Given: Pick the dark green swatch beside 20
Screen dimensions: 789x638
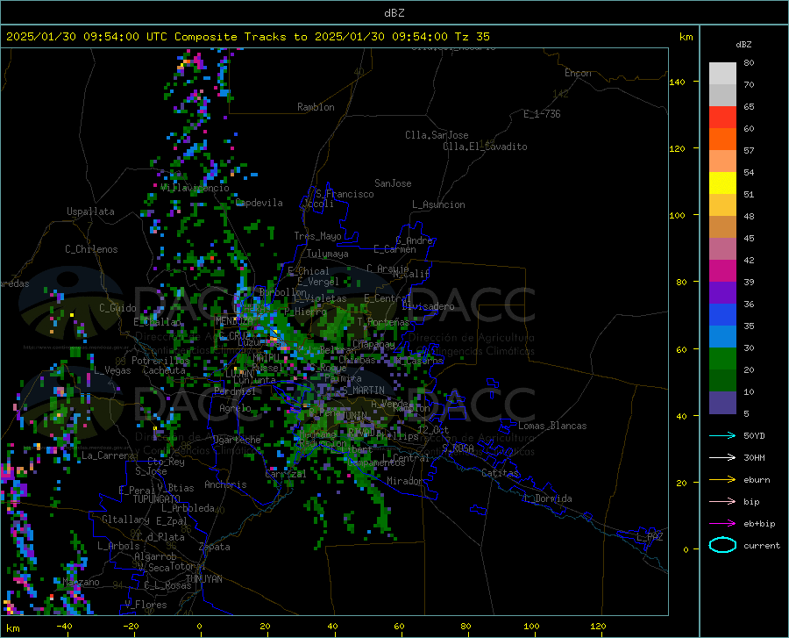Looking at the screenshot, I should pos(722,381).
